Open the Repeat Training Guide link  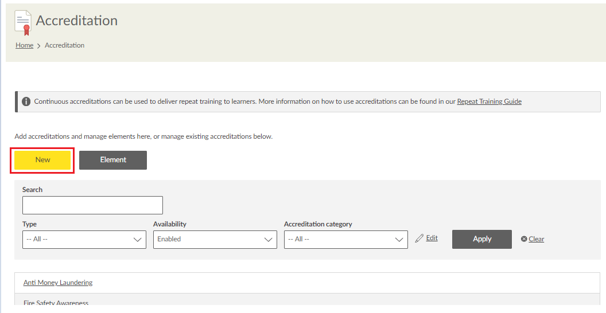(489, 101)
